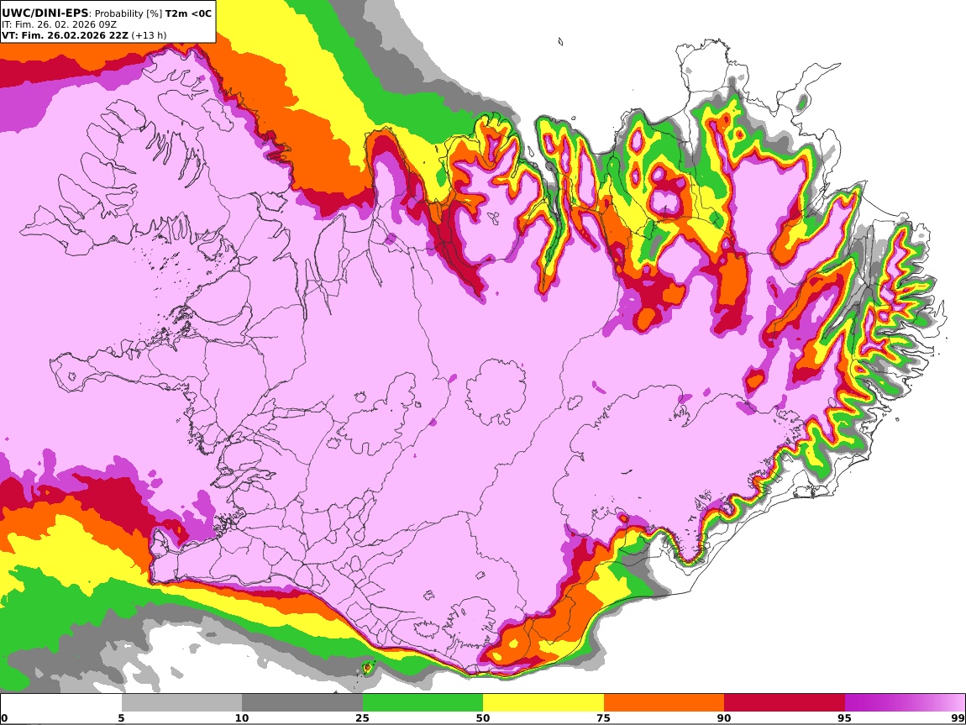Select the yellow 50–75 legend segment

[x=543, y=702]
